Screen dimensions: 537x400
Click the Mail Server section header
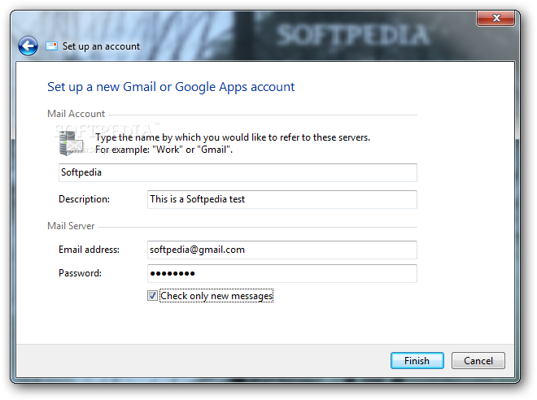[71, 226]
